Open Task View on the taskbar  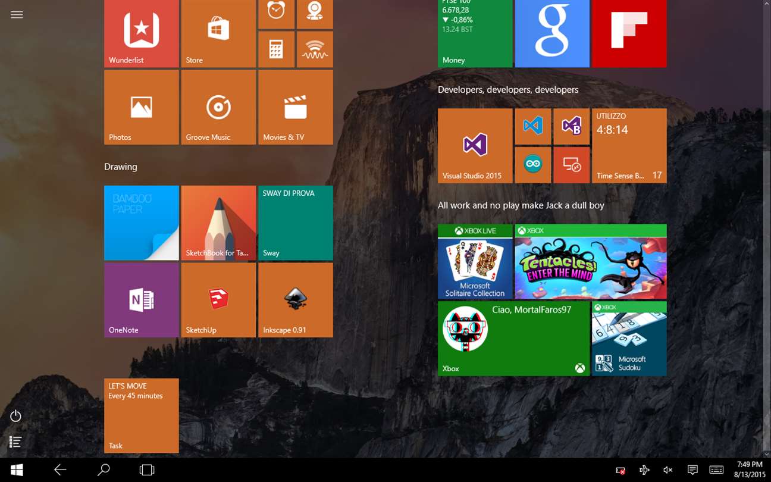coord(147,470)
